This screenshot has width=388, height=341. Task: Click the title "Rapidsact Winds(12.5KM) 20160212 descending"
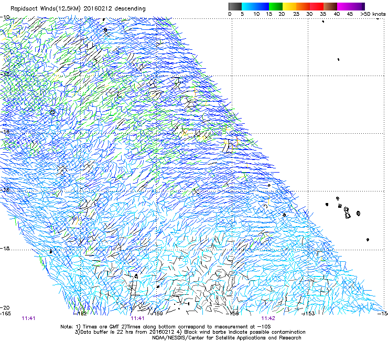coord(78,9)
